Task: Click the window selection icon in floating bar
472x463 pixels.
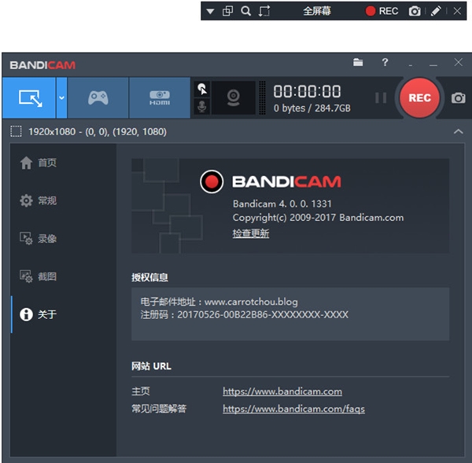Action: click(227, 11)
